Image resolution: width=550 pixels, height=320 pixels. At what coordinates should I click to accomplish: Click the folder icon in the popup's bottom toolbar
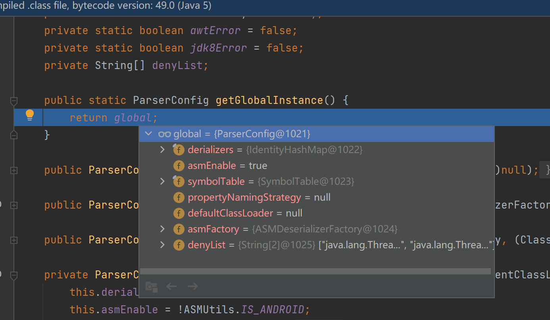pos(151,286)
